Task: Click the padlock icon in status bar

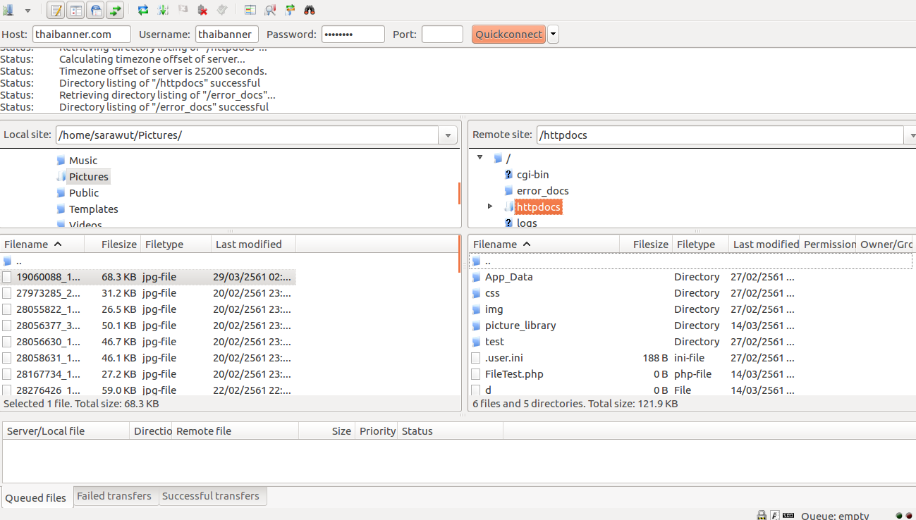Action: [762, 515]
